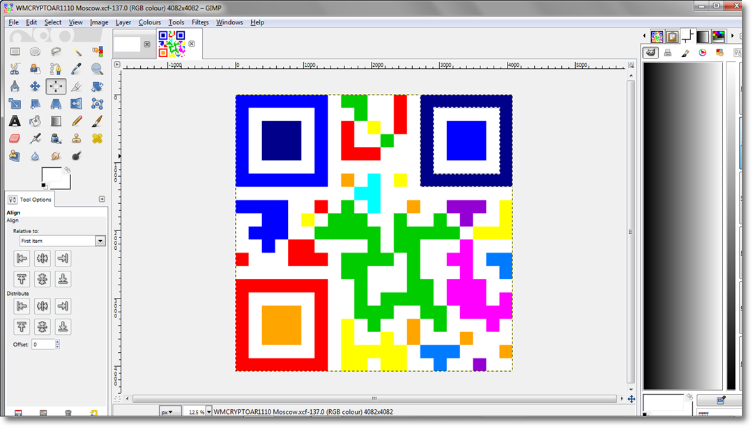
Task: Select the Perspective Clone tool
Action: 15,156
